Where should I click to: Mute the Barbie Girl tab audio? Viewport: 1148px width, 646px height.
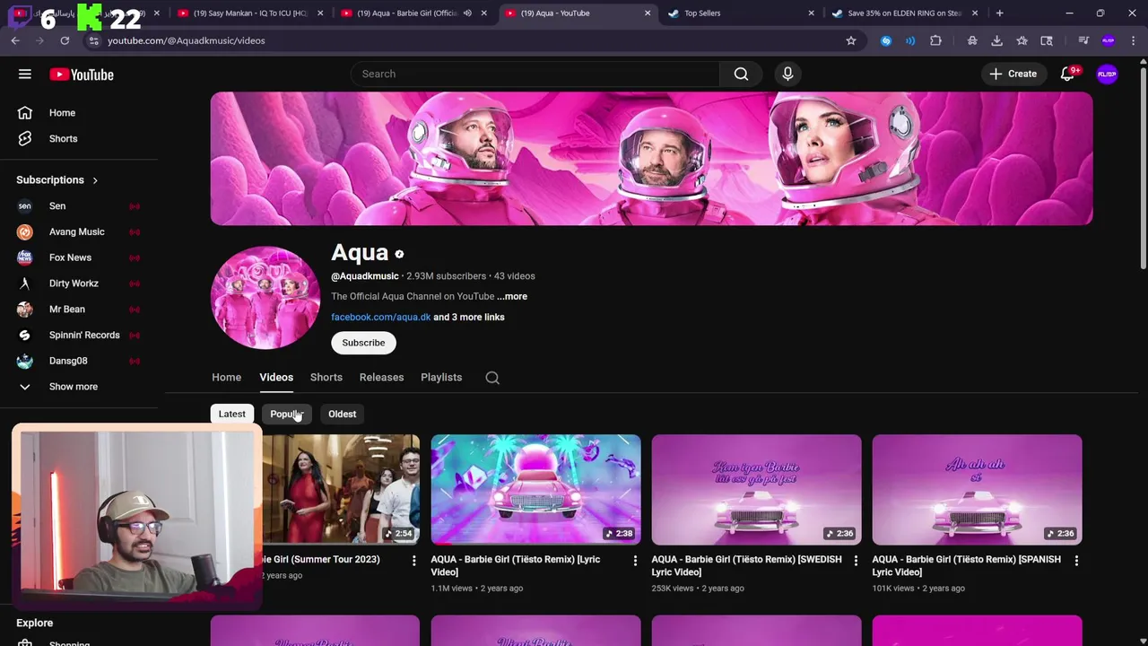467,13
